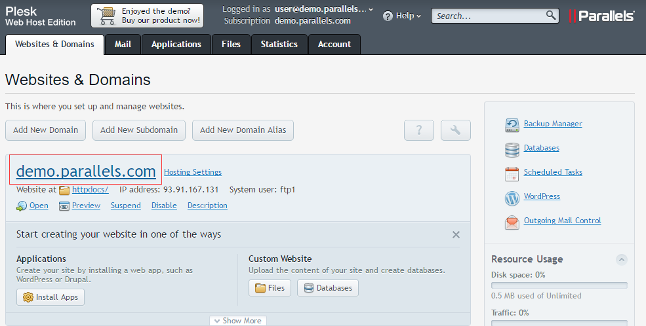Click the Files button under Custom Website

click(270, 288)
